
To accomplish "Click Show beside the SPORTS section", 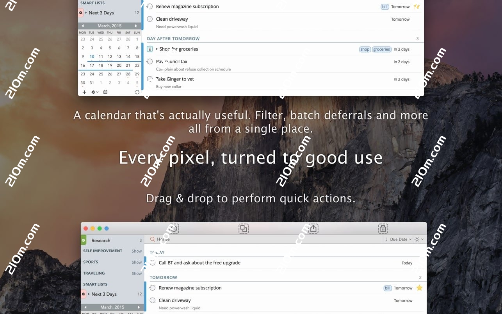I will [136, 262].
